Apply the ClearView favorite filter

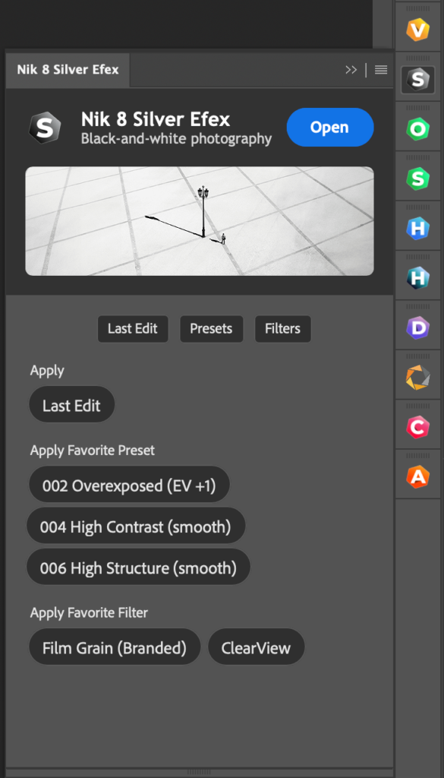tap(257, 648)
